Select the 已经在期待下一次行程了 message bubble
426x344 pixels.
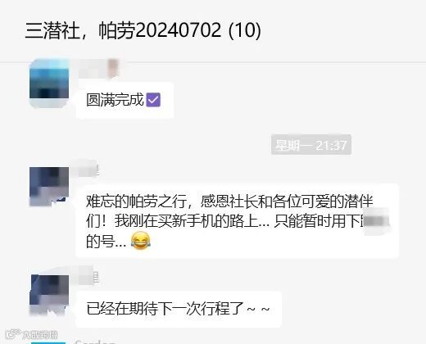(179, 309)
